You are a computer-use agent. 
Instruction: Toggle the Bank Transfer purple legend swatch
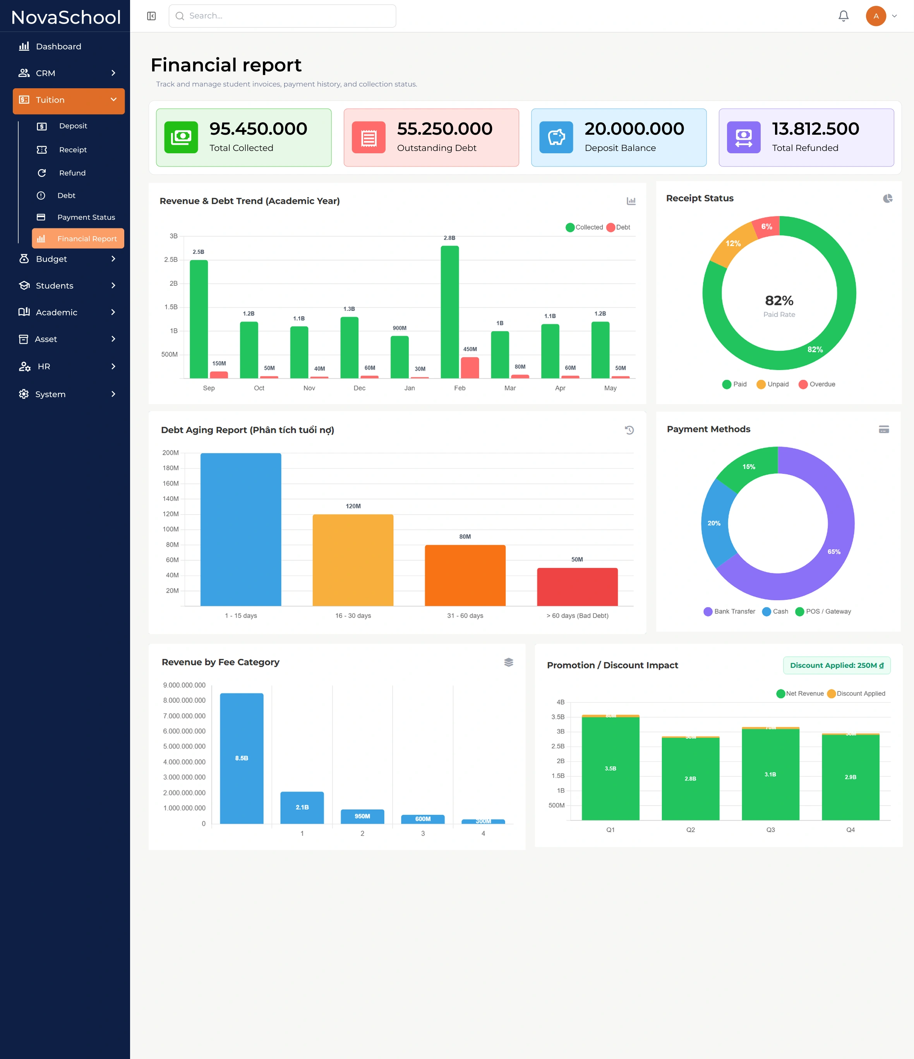[x=708, y=612]
